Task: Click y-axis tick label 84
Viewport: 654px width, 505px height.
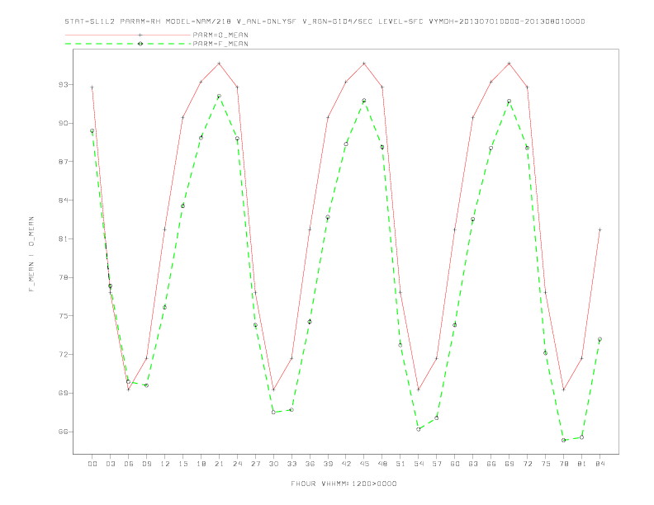Action: 63,201
